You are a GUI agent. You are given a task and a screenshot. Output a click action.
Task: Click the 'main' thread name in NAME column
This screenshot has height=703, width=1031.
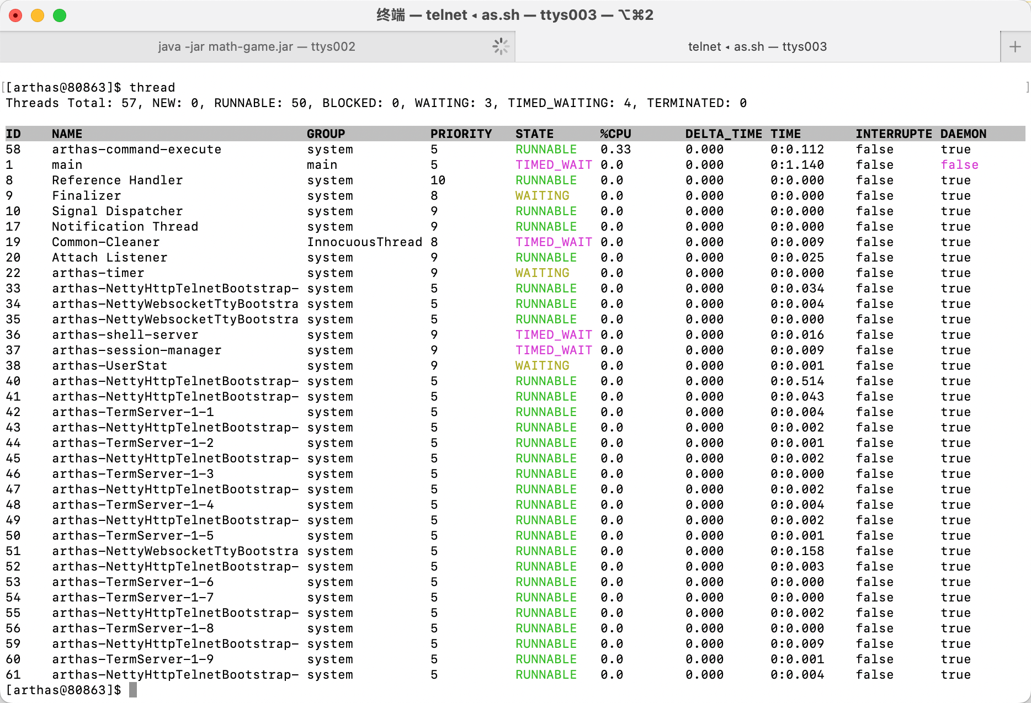(x=67, y=164)
